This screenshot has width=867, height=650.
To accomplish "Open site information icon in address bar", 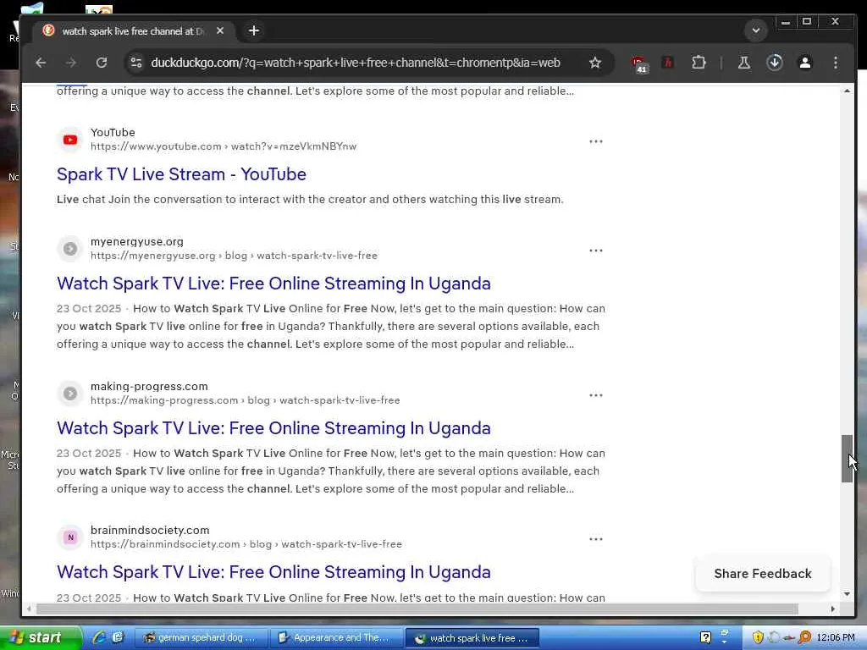I will [x=136, y=63].
